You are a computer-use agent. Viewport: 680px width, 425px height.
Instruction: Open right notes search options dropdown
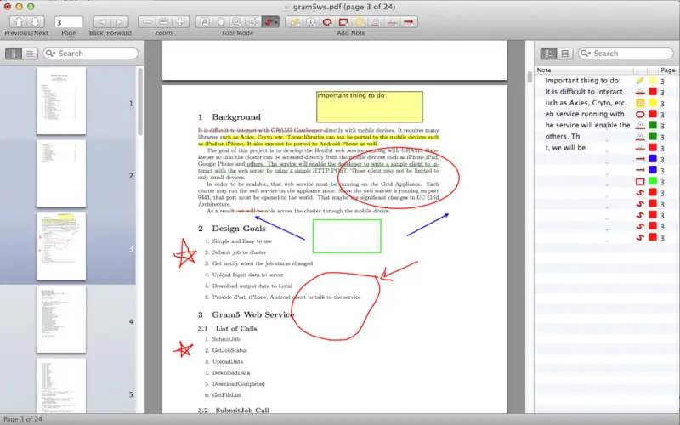point(586,54)
